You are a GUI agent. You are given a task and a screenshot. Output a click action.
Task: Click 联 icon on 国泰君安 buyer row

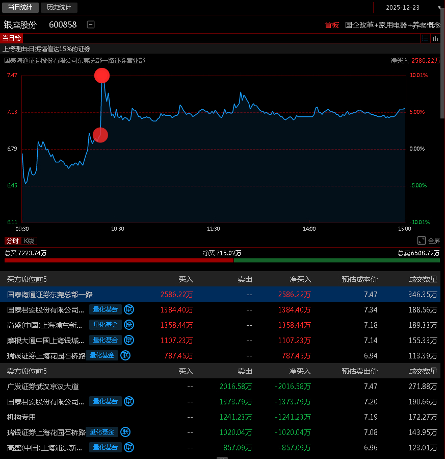129,309
